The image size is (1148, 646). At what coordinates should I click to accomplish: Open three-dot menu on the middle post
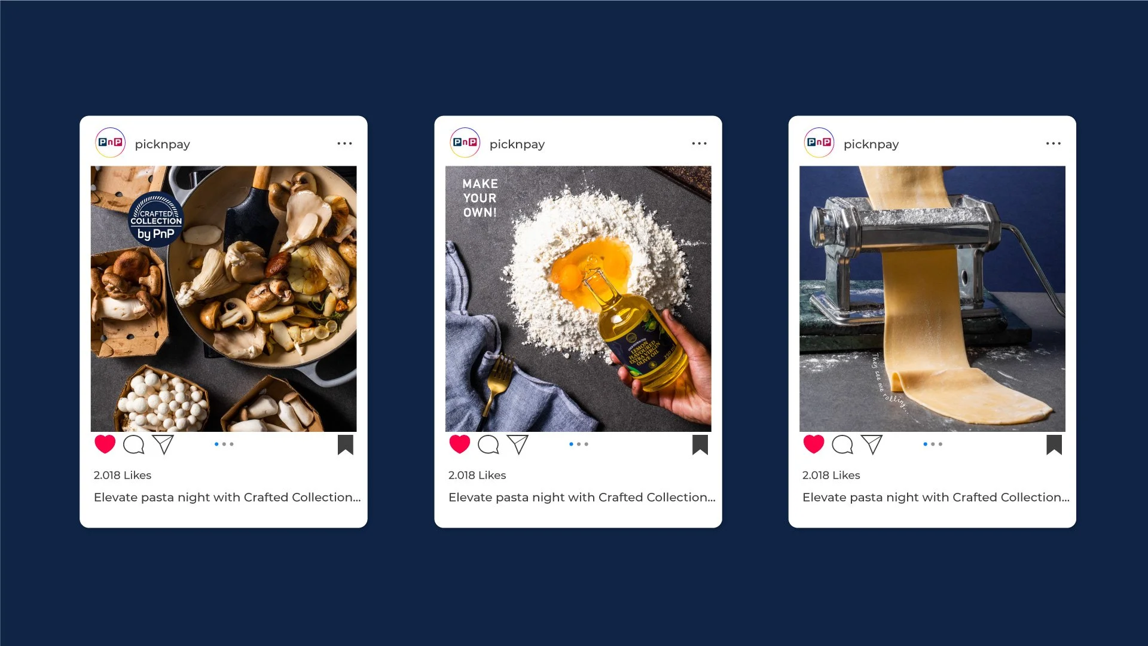[699, 144]
